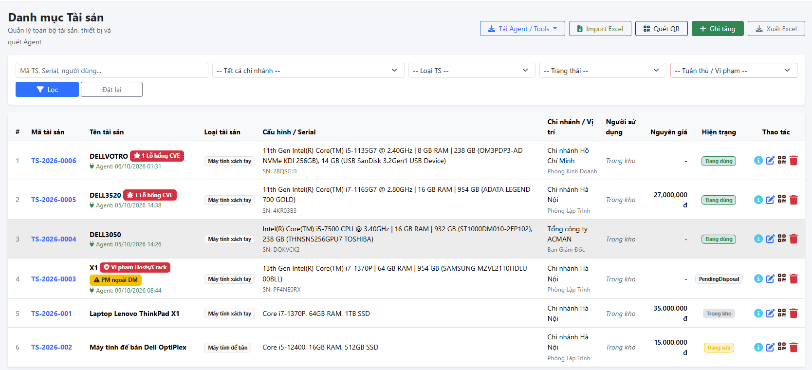The image size is (812, 370).
Task: Edit asset TS-2026-0004 via pencil icon
Action: pos(770,239)
